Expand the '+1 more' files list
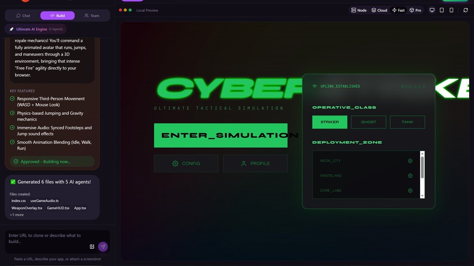474x266 pixels. pos(17,215)
